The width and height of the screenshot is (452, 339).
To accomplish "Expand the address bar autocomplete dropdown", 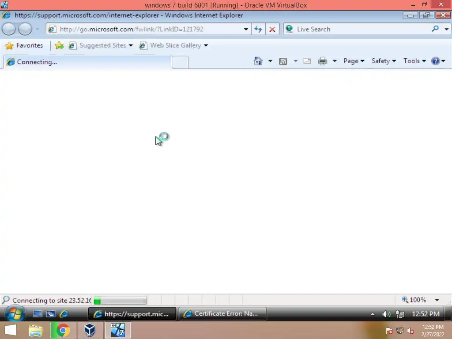I will pos(246,29).
